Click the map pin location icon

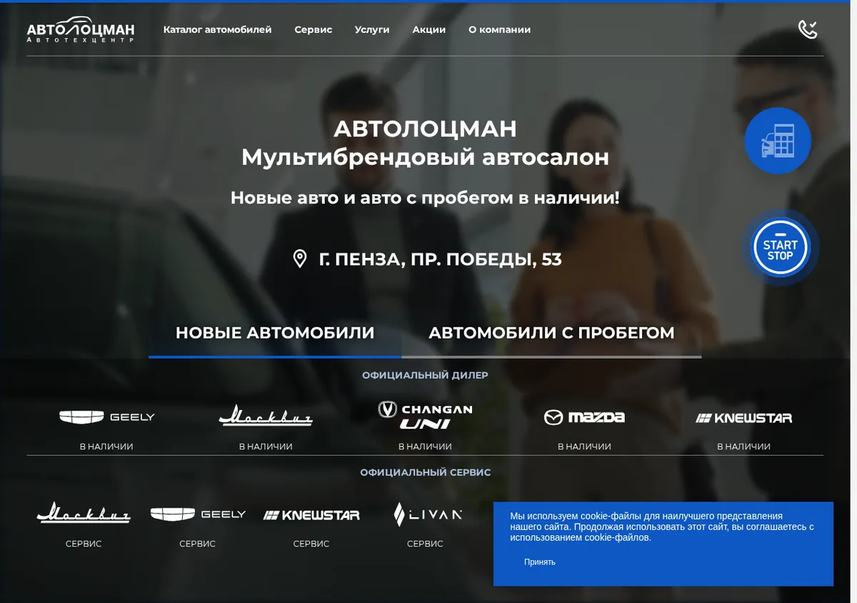(300, 259)
